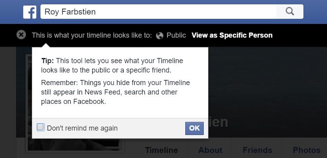Click the magnifying glass search icon
This screenshot has width=327, height=158.
[x=290, y=12]
